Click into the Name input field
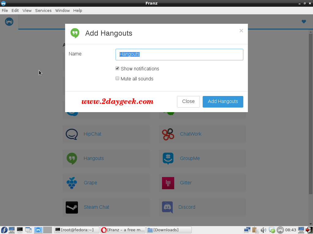Image resolution: width=313 pixels, height=234 pixels. tap(179, 55)
